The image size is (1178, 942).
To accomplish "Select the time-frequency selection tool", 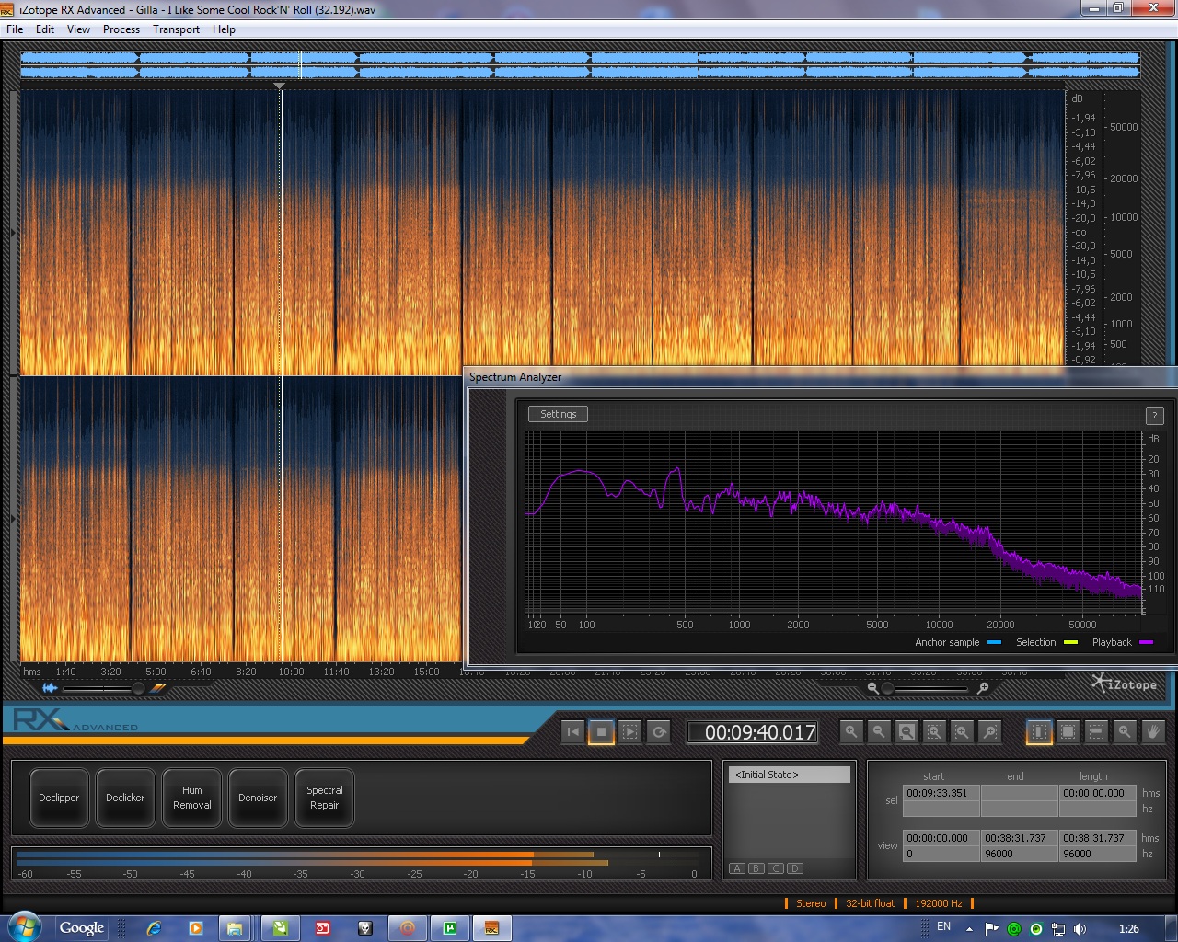I will 1068,732.
